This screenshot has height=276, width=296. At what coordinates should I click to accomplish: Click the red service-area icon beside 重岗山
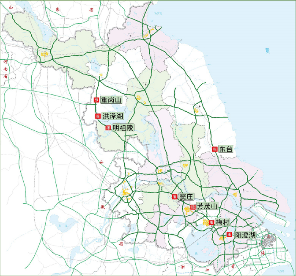[96, 100]
